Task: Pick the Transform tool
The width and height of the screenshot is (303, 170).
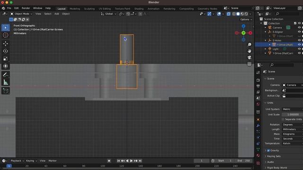Action: pos(6,66)
